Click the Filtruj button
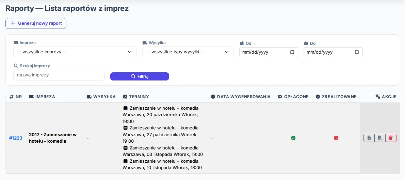This screenshot has height=180, width=405. [140, 76]
